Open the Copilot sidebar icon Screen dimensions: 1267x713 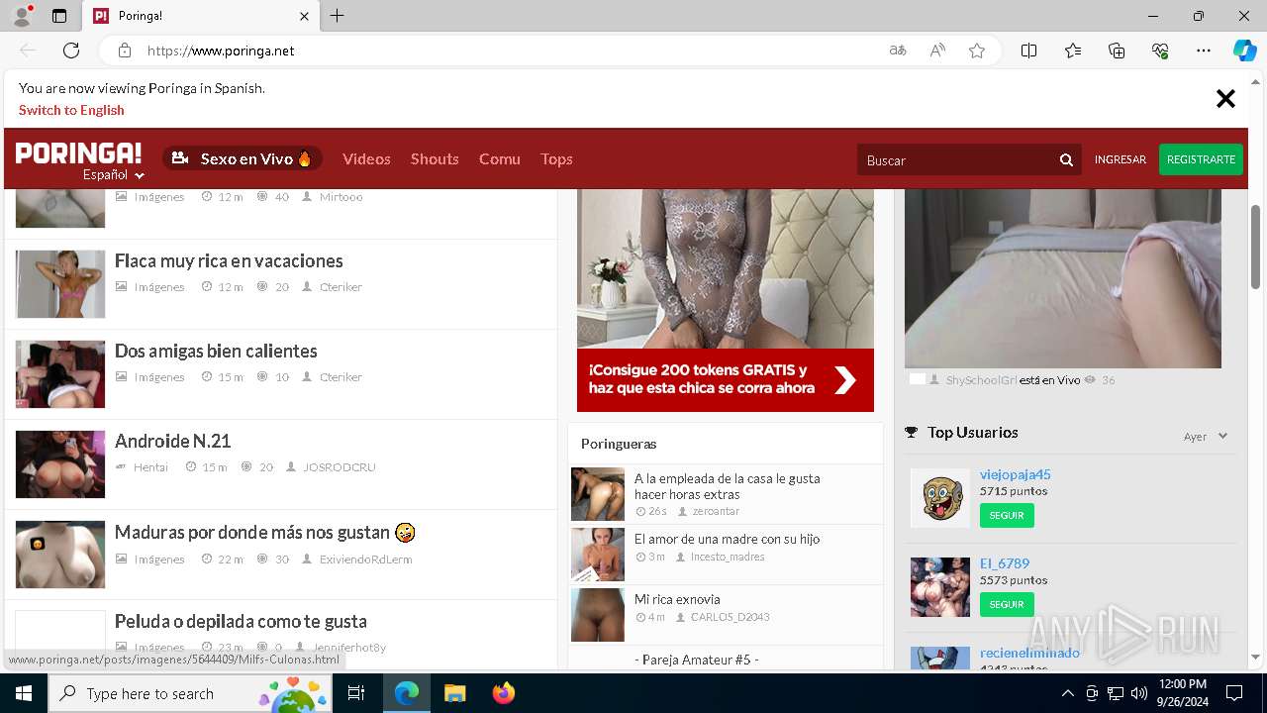(1244, 51)
